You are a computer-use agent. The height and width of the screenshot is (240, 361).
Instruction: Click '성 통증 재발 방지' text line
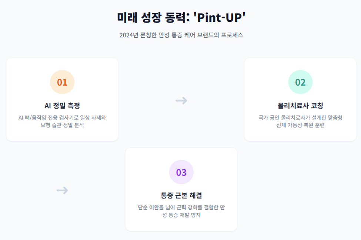point(181,215)
